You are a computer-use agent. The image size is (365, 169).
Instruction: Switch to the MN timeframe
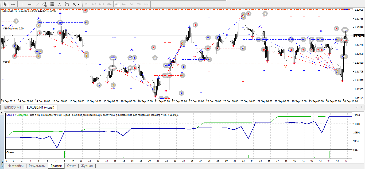[146, 5]
